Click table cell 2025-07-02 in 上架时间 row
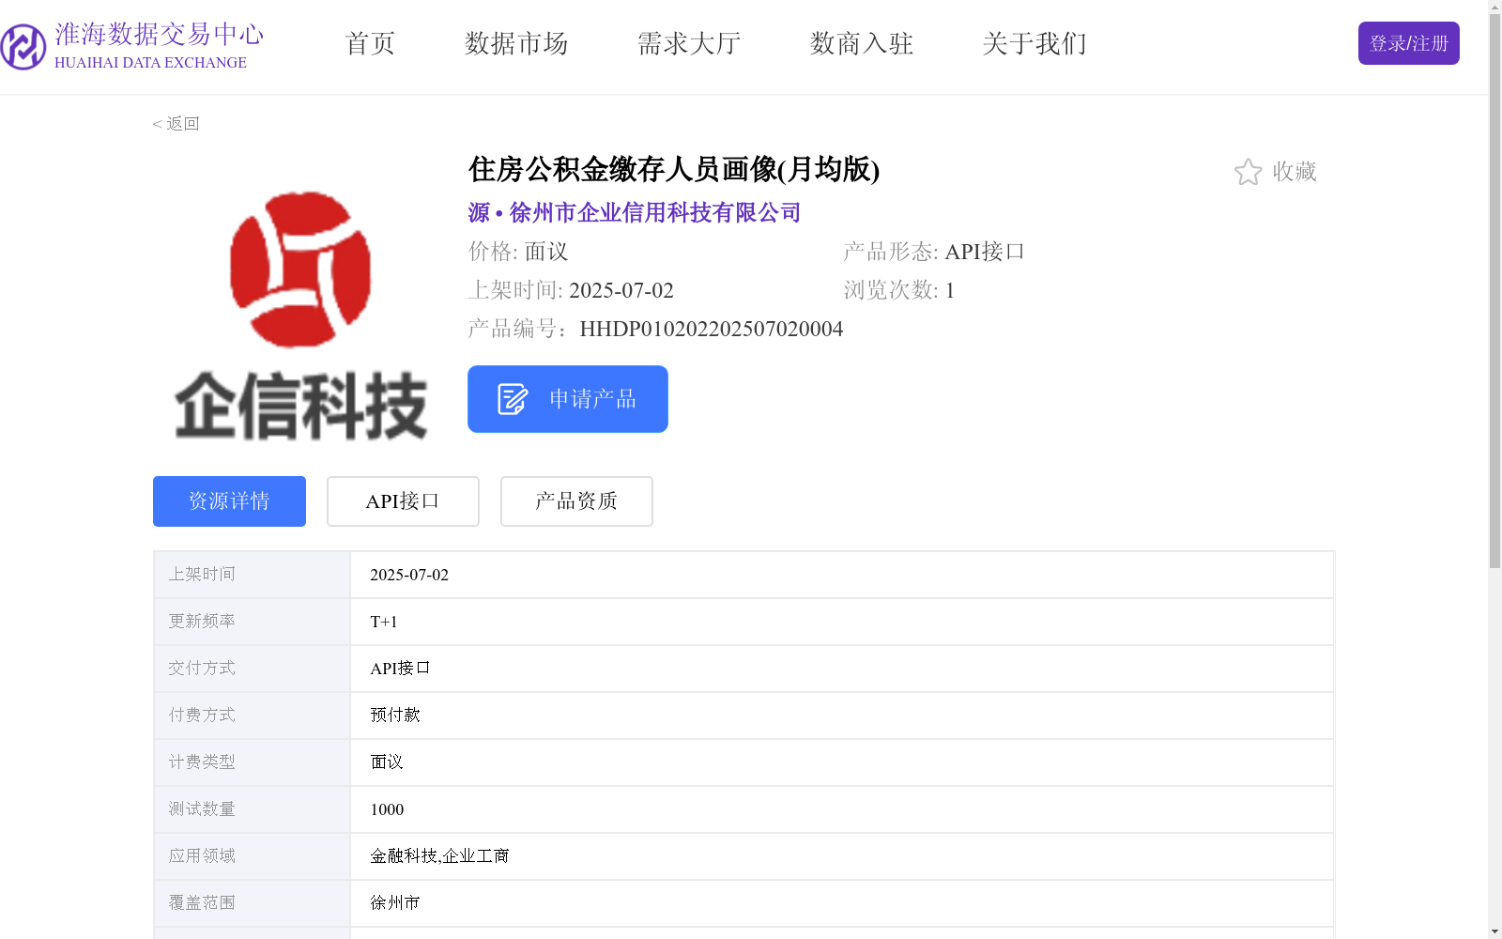The image size is (1502, 939). [x=841, y=575]
